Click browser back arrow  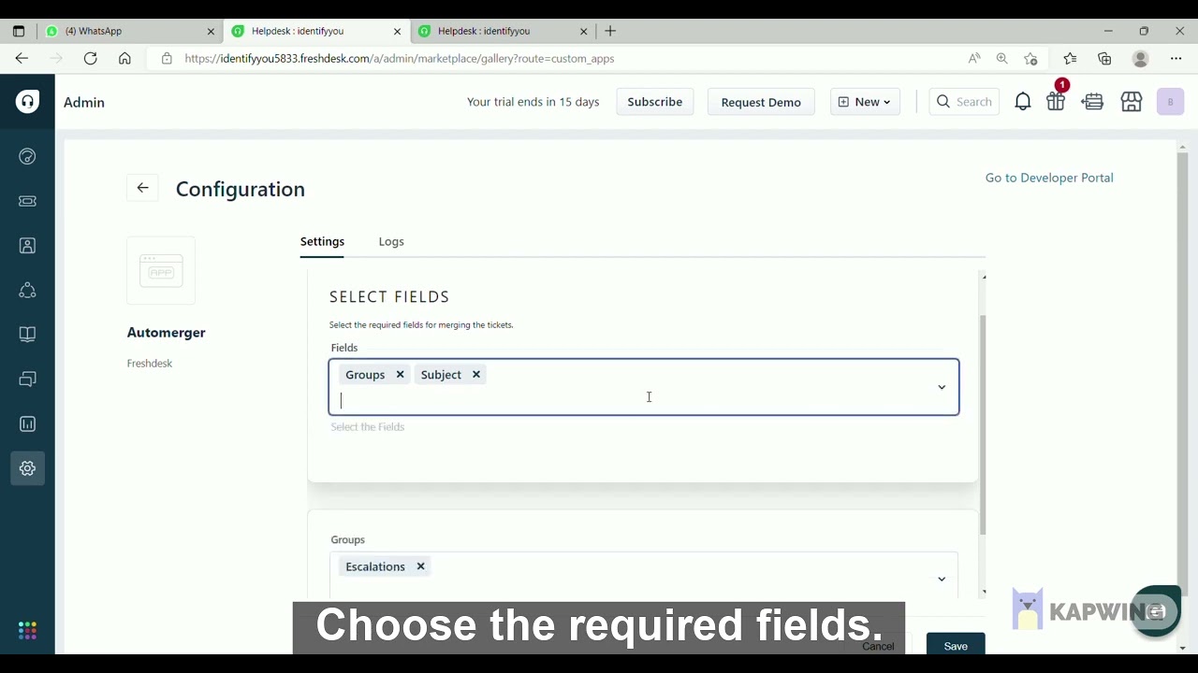pyautogui.click(x=22, y=58)
